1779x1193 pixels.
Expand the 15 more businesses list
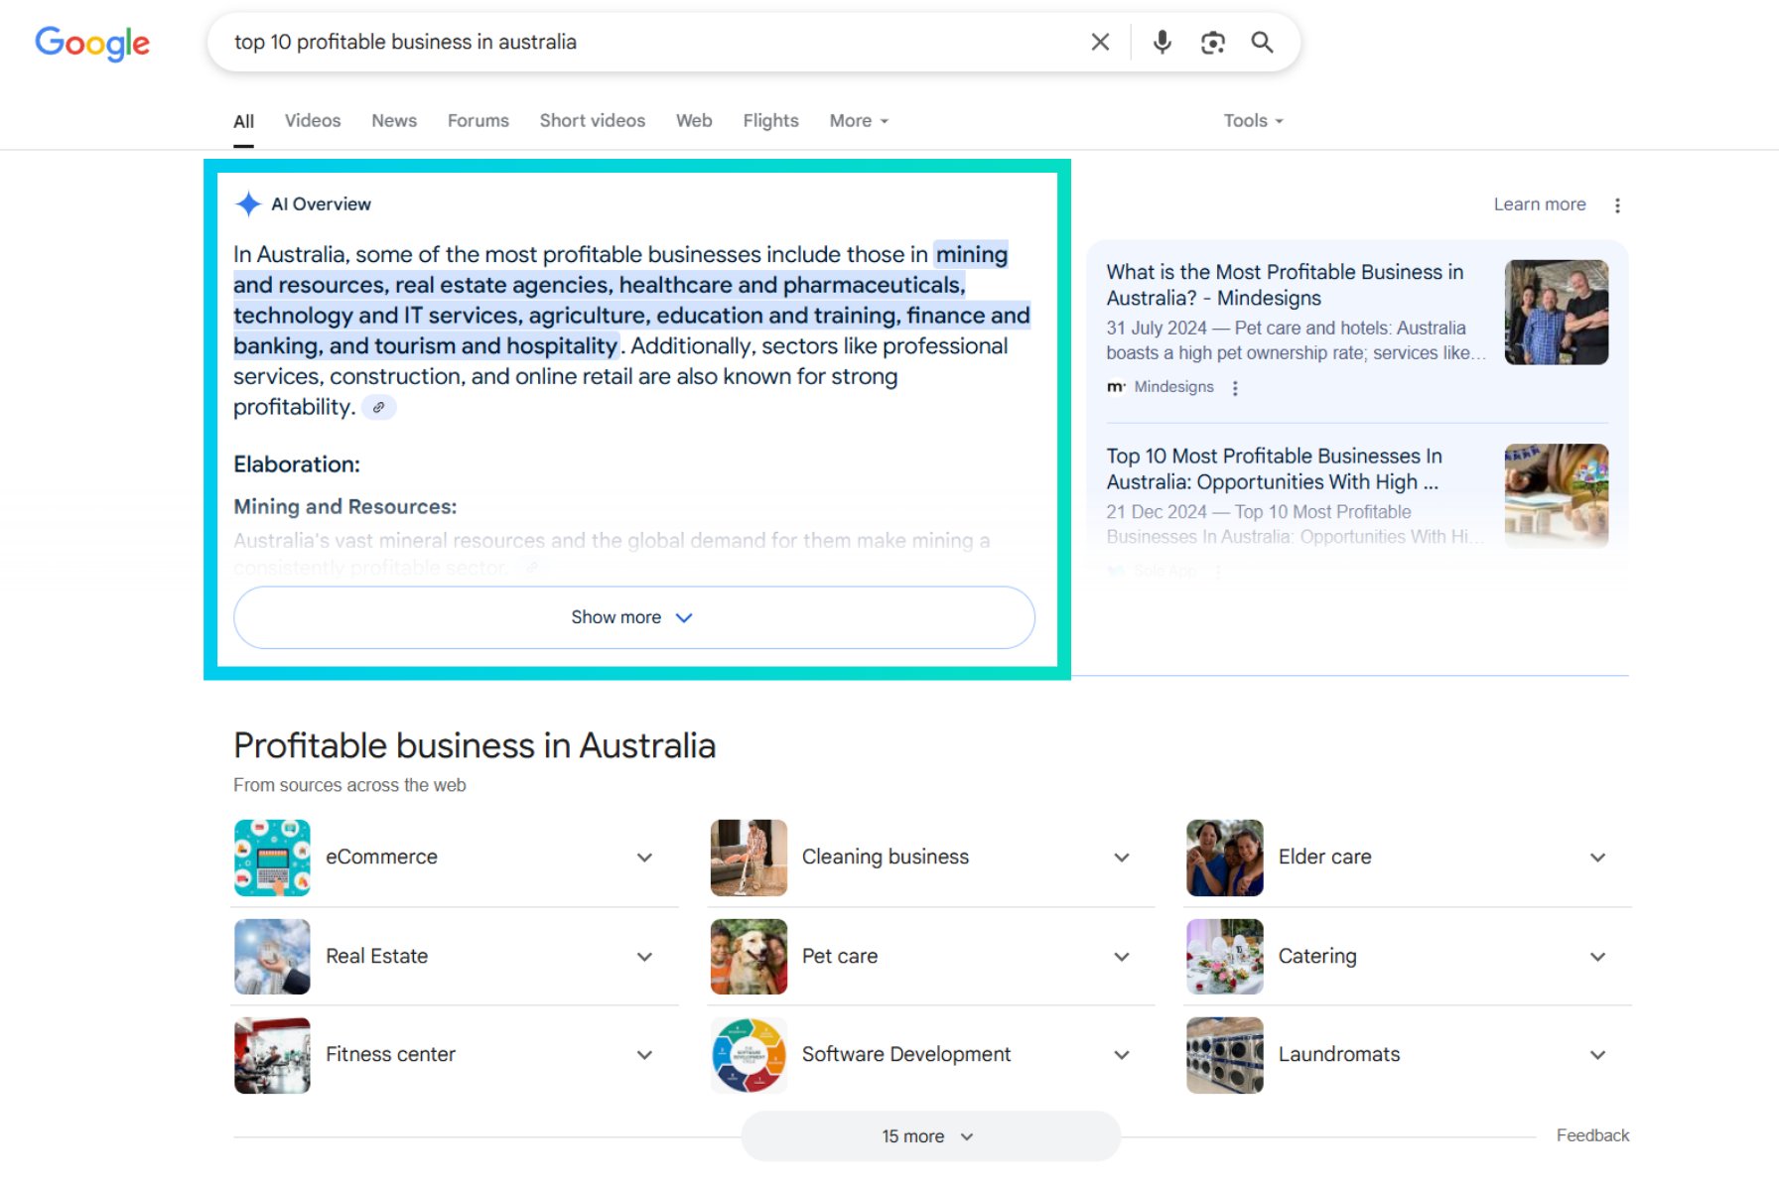(929, 1135)
